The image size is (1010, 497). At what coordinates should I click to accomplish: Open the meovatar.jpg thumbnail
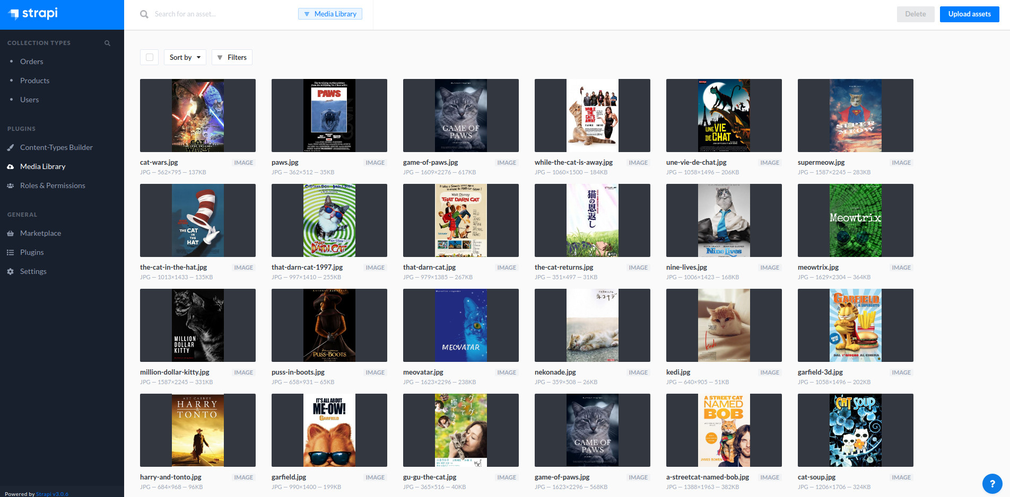click(461, 325)
